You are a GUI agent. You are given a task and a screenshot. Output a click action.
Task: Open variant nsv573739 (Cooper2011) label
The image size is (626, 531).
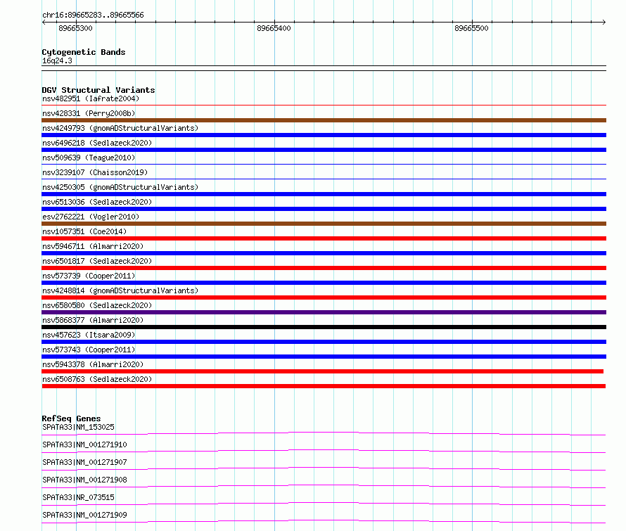pos(89,276)
